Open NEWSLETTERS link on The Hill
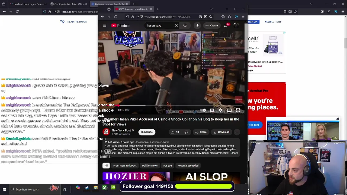This screenshot has width=347, height=195. [273, 22]
